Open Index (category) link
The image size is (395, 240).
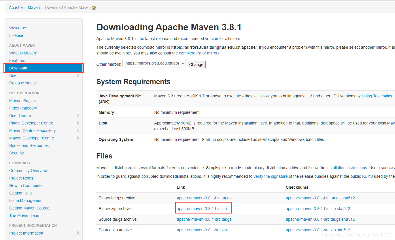click(24, 108)
